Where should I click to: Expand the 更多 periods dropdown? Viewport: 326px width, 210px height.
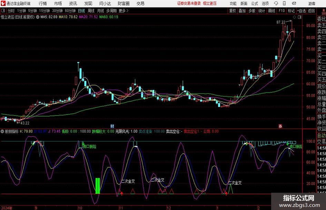[x=124, y=11]
